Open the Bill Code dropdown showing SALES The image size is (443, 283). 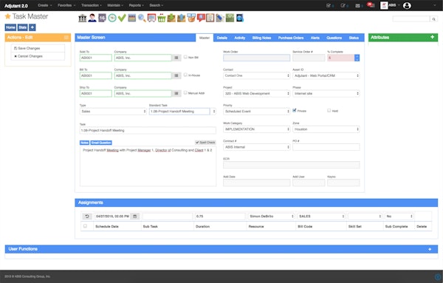click(321, 216)
